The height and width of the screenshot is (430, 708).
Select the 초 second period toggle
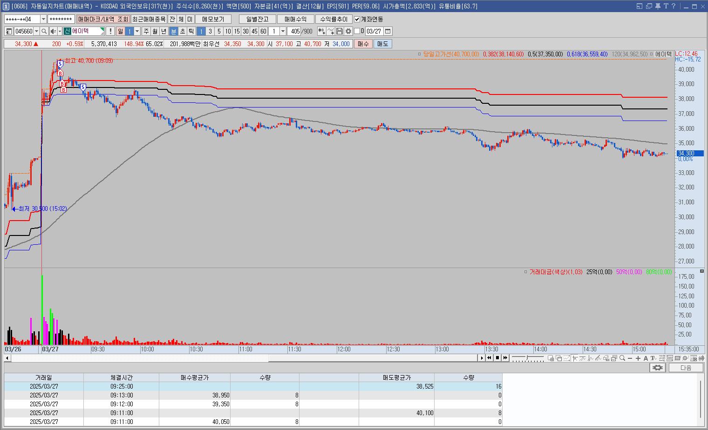coord(183,31)
